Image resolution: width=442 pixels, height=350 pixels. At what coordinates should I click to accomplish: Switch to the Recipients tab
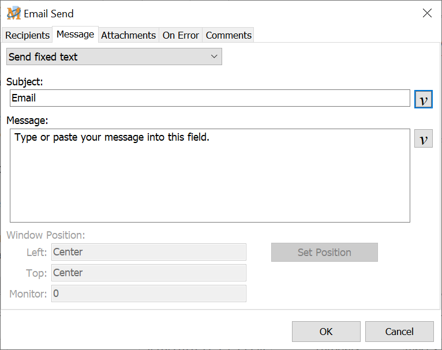tap(27, 35)
